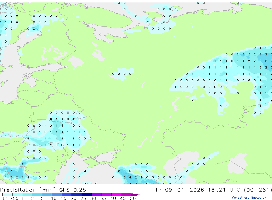Click the '50' legend scale label
The height and width of the screenshot is (200, 272).
[x=133, y=198]
